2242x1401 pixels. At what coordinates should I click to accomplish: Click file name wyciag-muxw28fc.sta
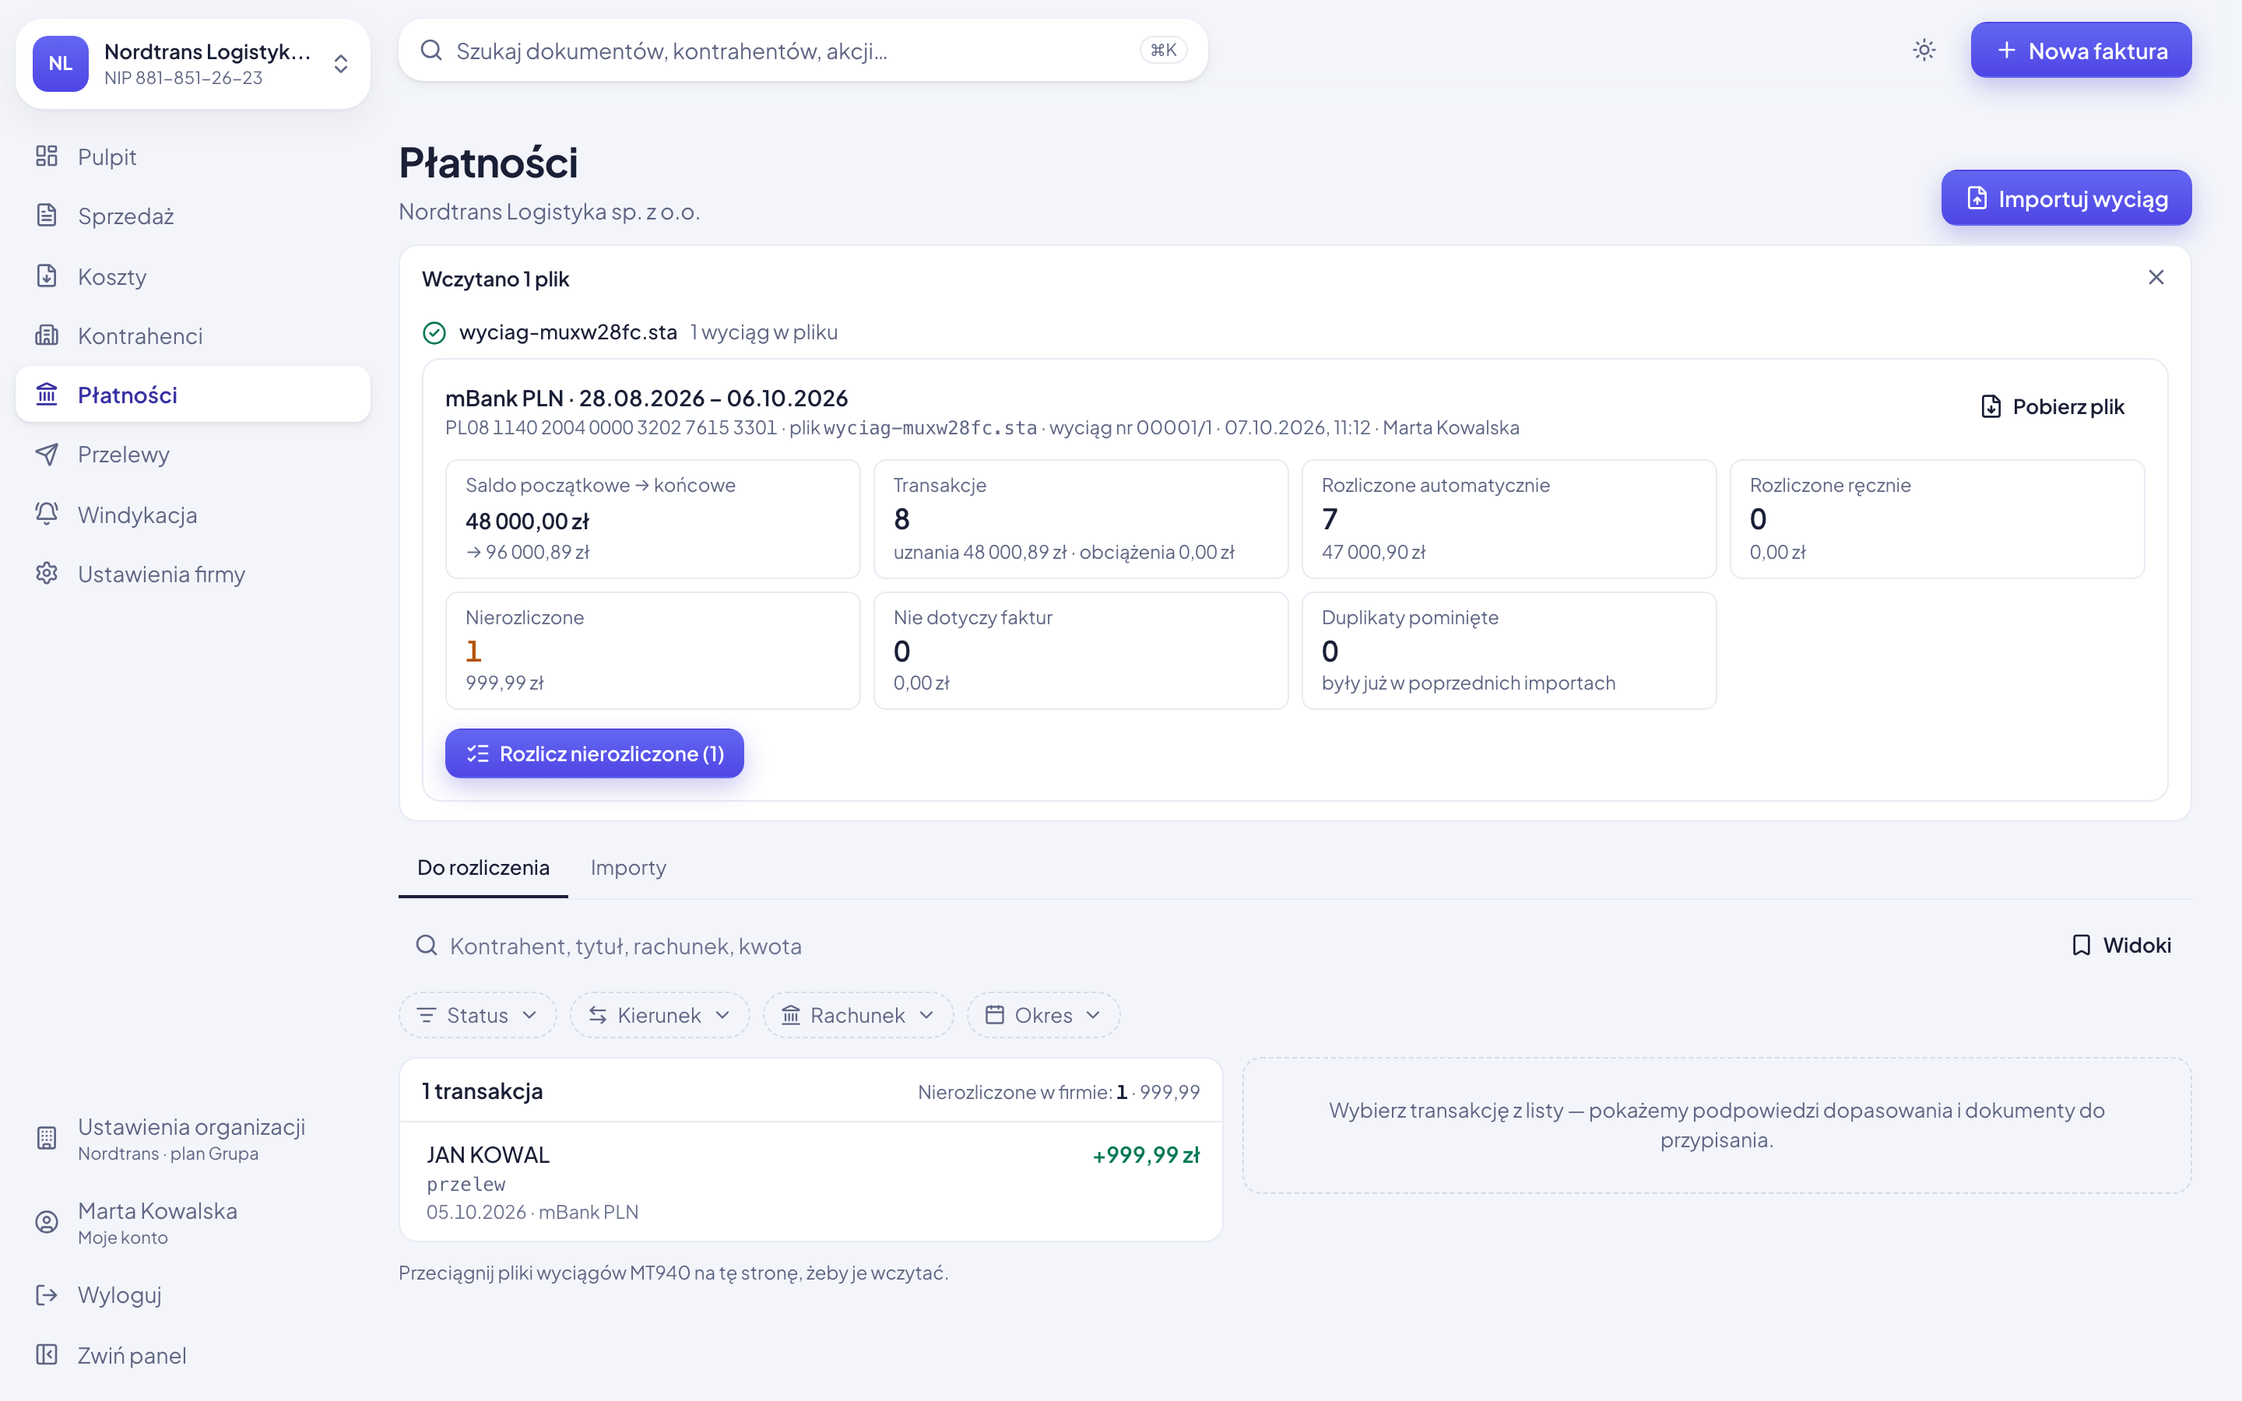pos(568,332)
